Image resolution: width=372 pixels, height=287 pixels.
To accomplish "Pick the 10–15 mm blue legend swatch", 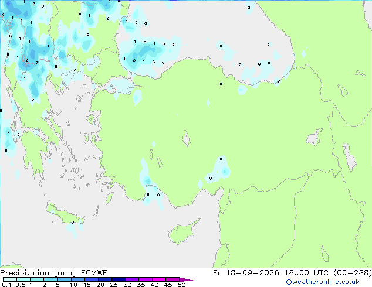I will pyautogui.click(x=77, y=279).
